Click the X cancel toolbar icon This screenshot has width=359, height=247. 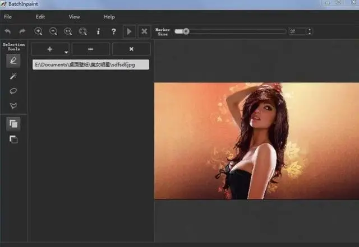point(144,31)
